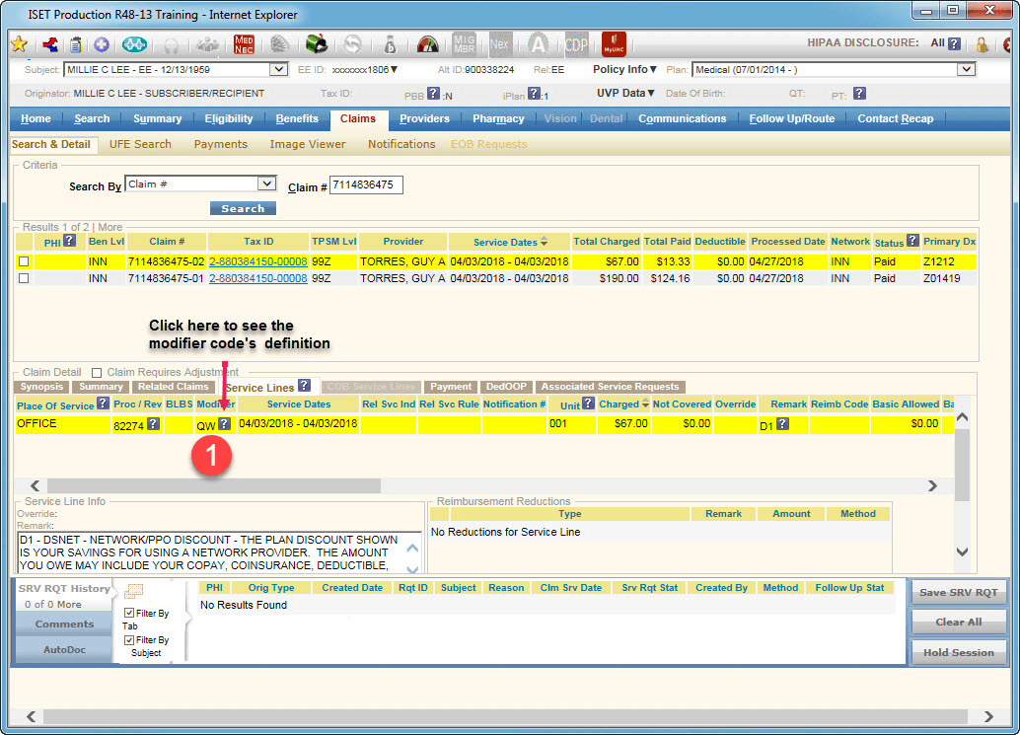The image size is (1020, 735).
Task: Click the red and blue arrows toolbar icon
Action: [50, 44]
